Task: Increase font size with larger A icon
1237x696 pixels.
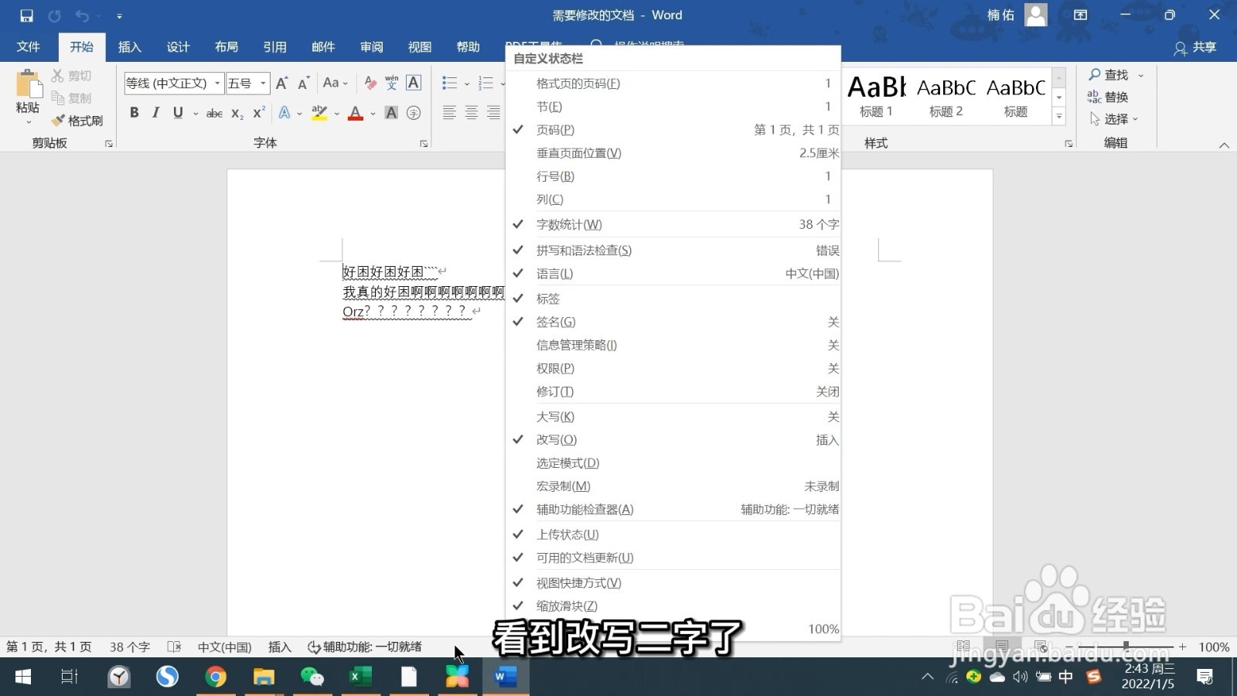Action: [281, 83]
